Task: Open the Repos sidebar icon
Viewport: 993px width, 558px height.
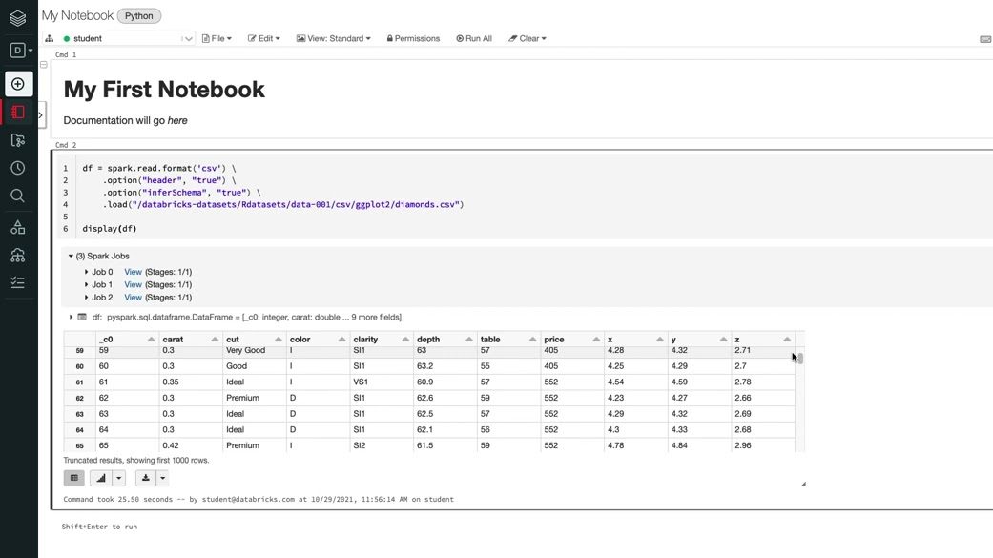Action: [17, 140]
